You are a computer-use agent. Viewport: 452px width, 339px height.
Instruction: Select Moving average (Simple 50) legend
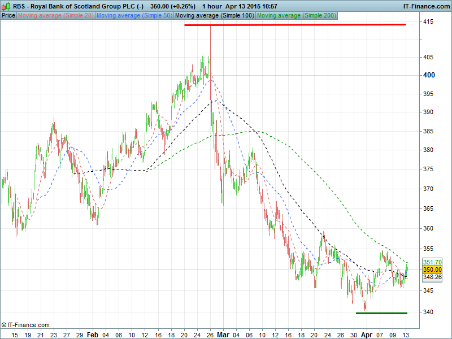click(134, 15)
